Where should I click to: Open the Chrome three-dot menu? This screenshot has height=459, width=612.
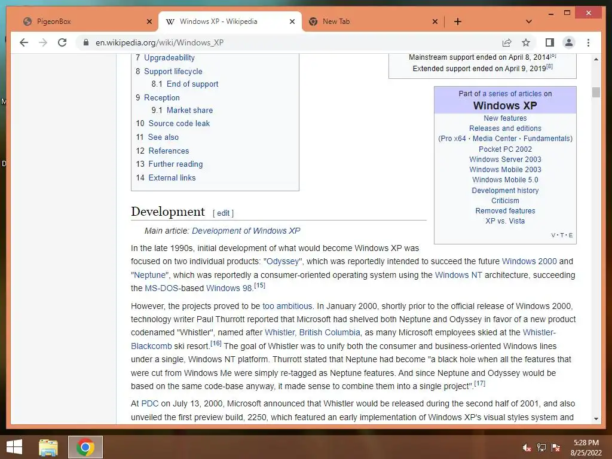[588, 42]
